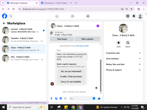Open the Chrome profile icon
147x110 pixels.
click(138, 9)
